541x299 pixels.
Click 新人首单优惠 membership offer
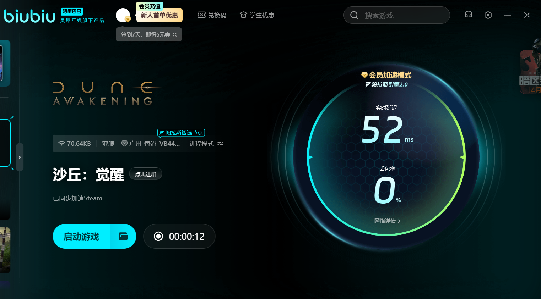(159, 15)
